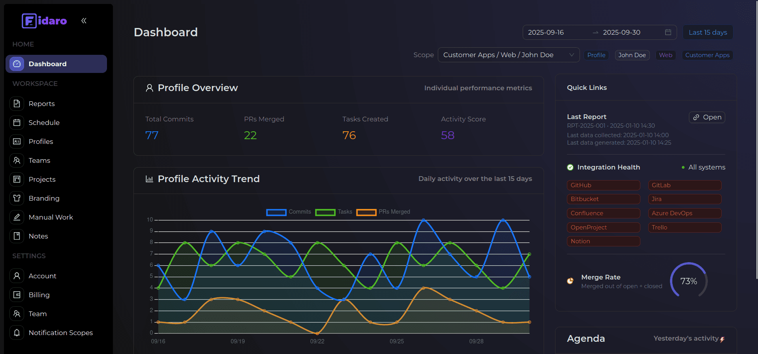The height and width of the screenshot is (354, 758).
Task: Navigate to Teams in the workspace menu
Action: click(x=39, y=160)
